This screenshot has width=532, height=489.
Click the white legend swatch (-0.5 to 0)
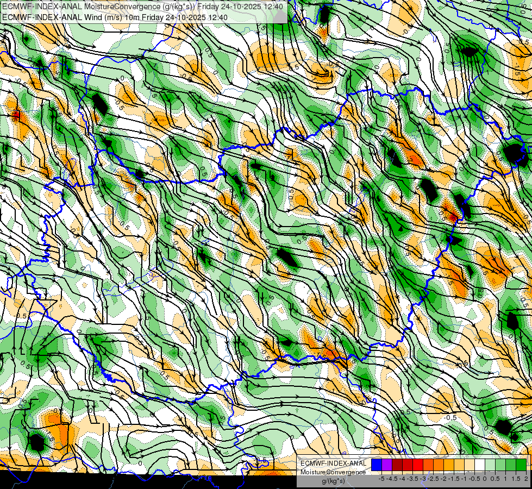tap(480, 465)
